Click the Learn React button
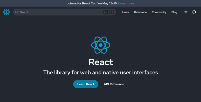The height and width of the screenshot is (102, 201). pyautogui.click(x=86, y=84)
